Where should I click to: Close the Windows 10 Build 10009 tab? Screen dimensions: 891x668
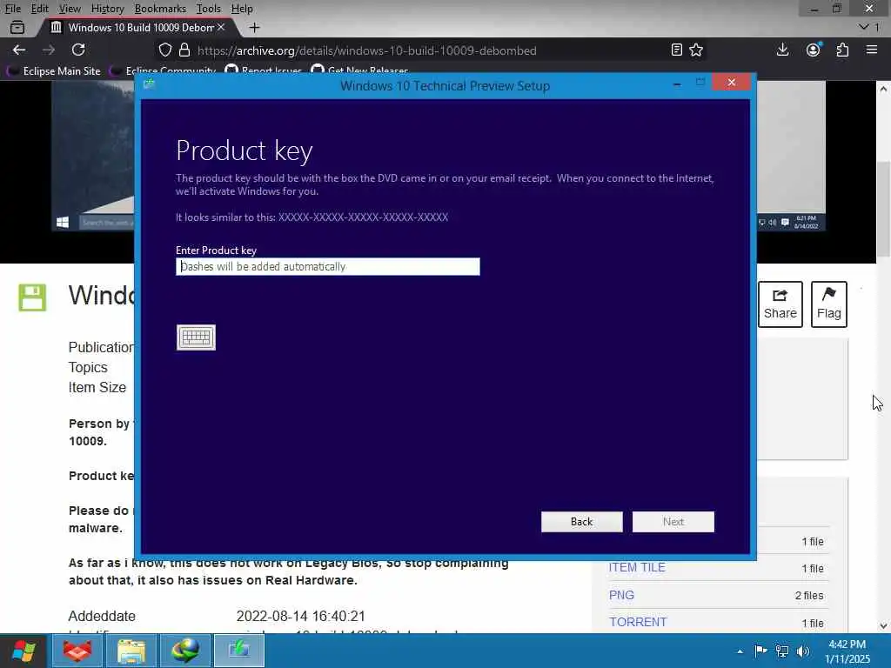tap(221, 27)
